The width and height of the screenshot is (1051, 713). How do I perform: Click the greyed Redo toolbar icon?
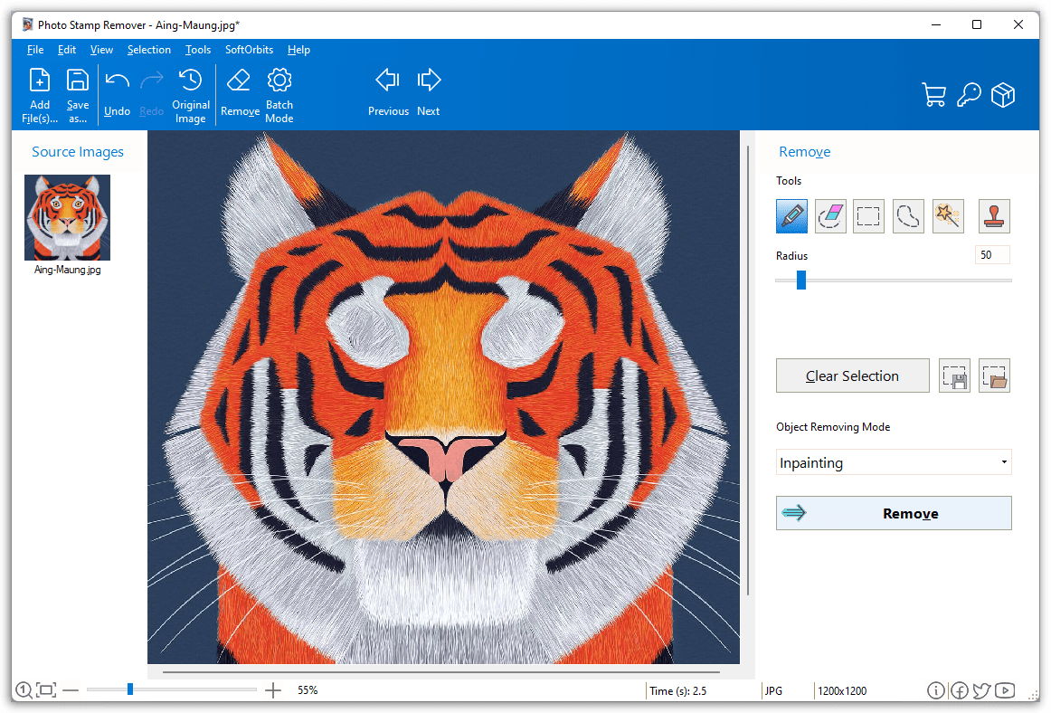tap(151, 94)
